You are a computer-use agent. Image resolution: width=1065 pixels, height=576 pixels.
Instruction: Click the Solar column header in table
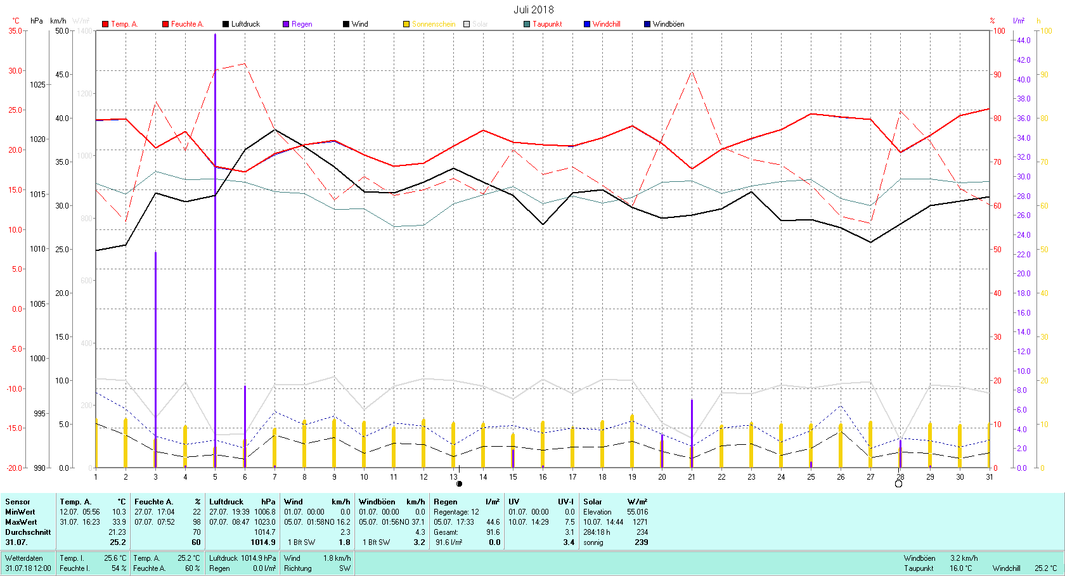[x=593, y=502]
